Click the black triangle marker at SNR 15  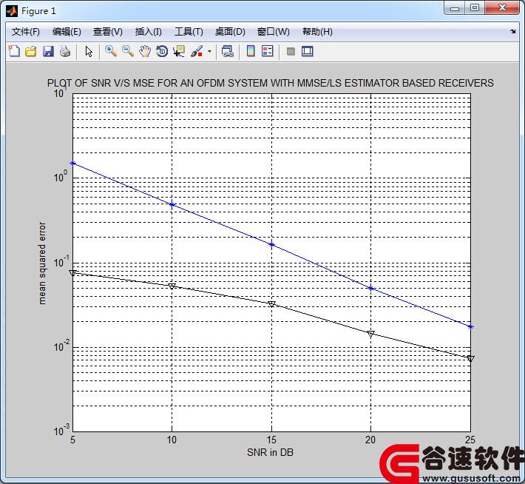point(272,304)
